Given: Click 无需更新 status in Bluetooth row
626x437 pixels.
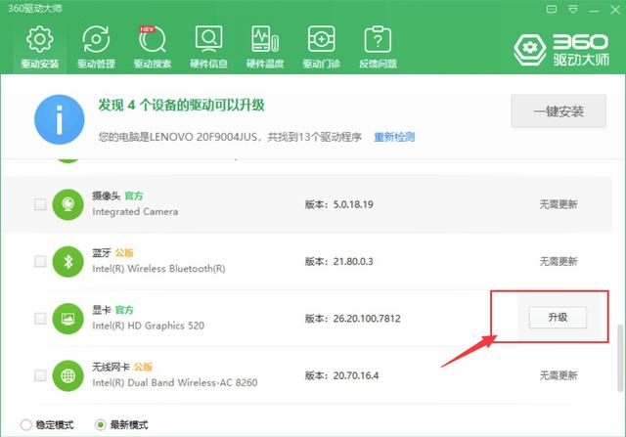Looking at the screenshot, I should point(559,262).
